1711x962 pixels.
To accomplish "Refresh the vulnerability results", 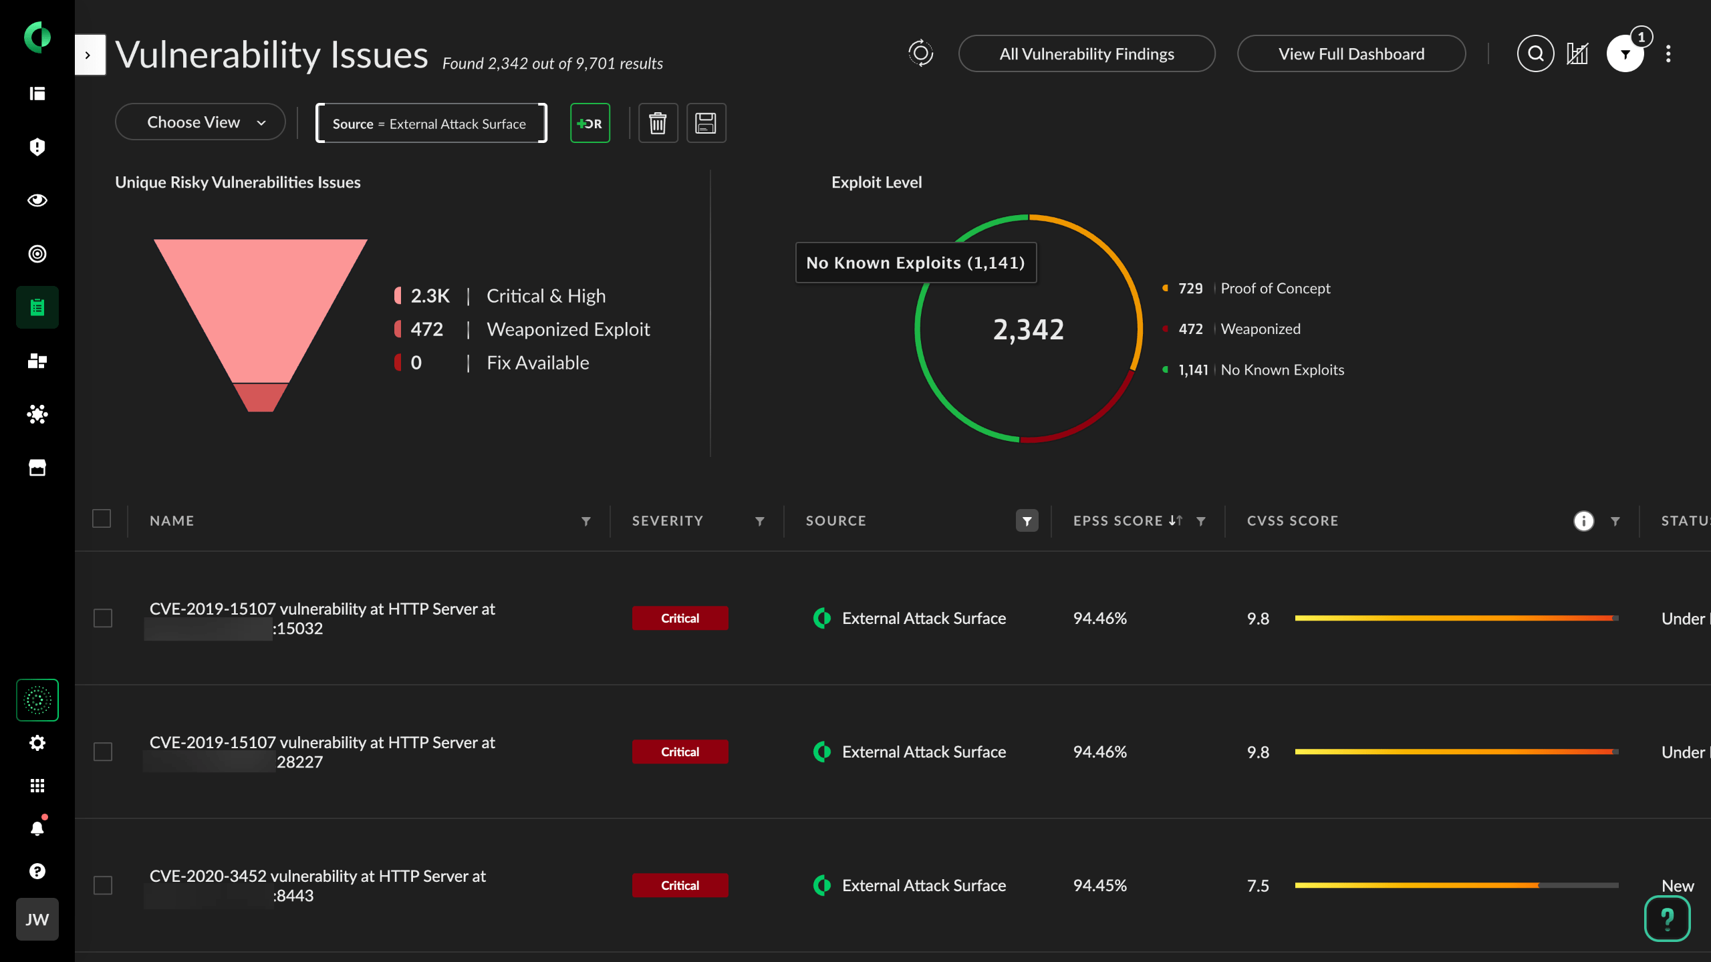I will (x=920, y=53).
